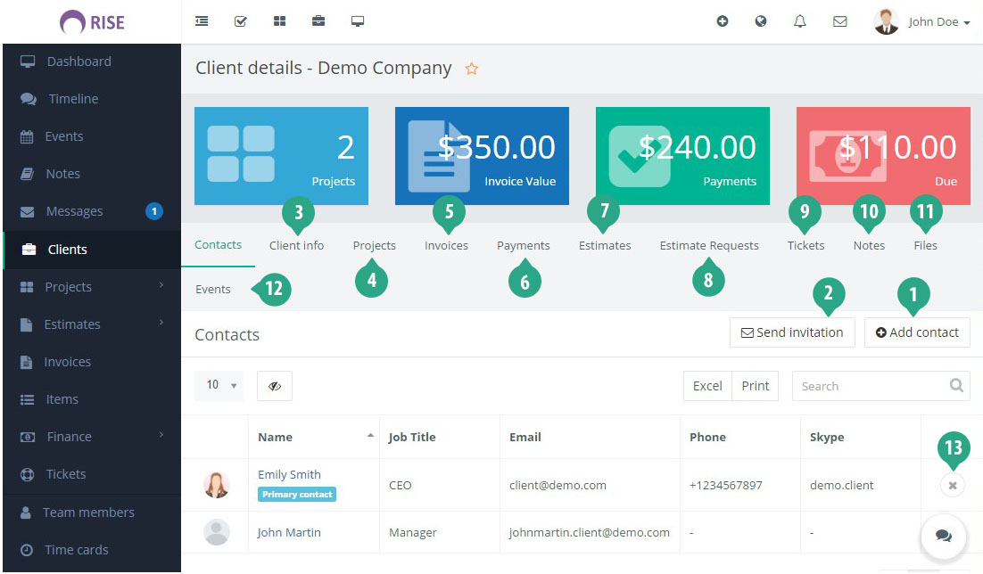Viewport: 983px width, 574px height.
Task: Click the monitor icon in the top toolbar
Action: coord(358,20)
